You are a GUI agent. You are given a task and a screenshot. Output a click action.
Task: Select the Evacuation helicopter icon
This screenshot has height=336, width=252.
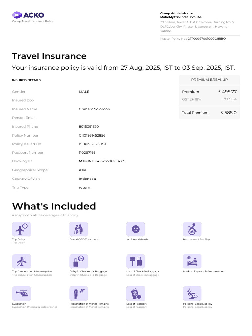pos(21,293)
